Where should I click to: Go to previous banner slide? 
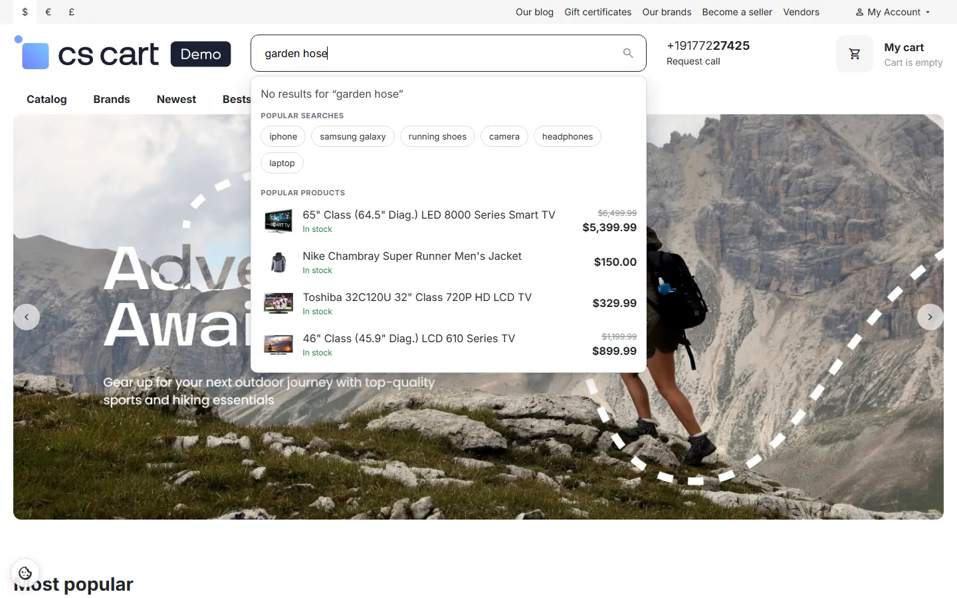click(27, 317)
